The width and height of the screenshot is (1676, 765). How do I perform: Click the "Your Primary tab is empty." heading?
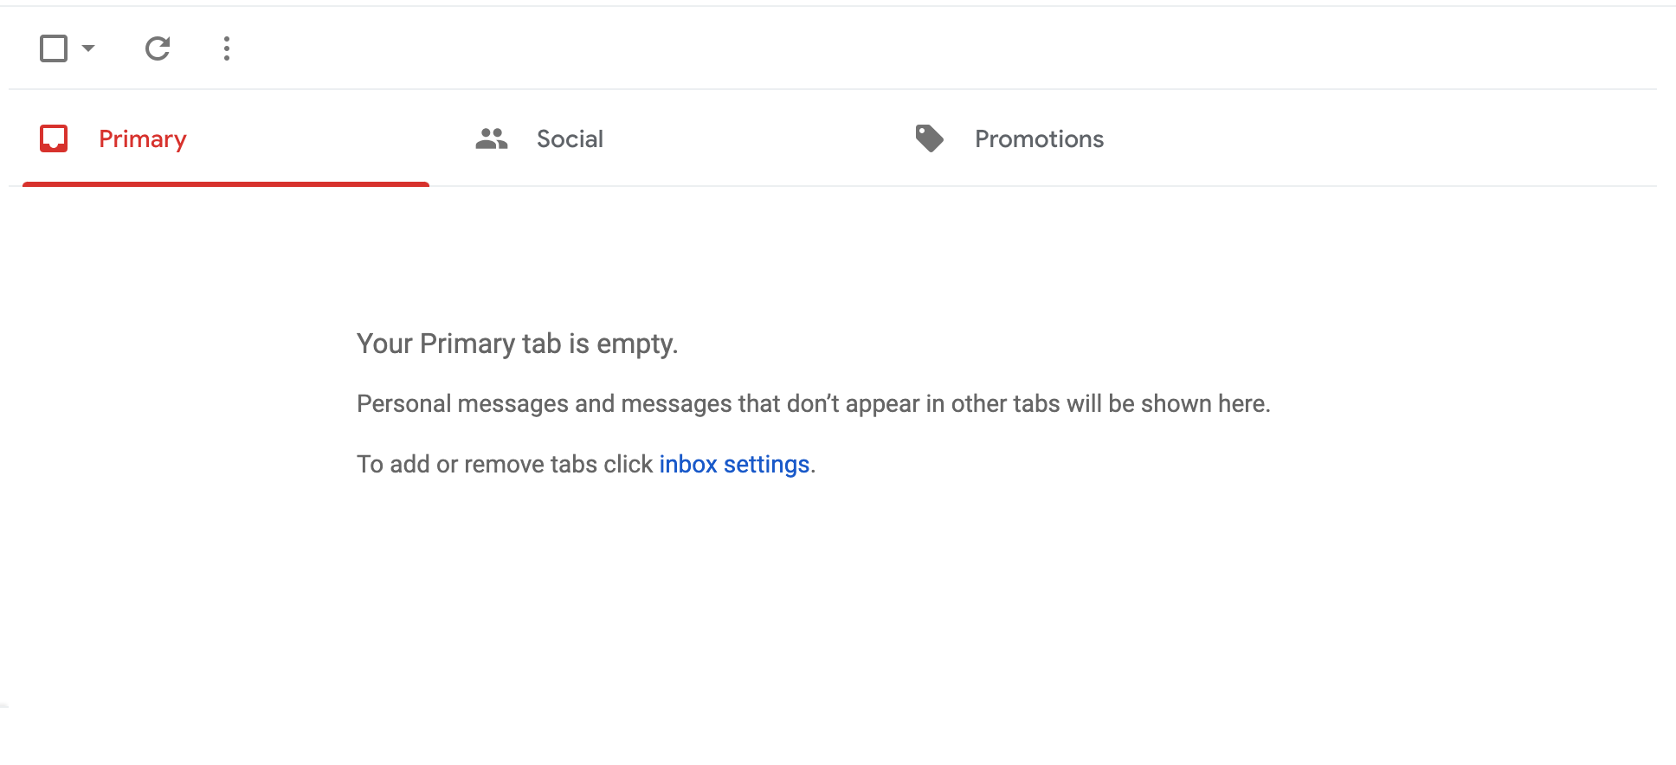[x=517, y=344]
